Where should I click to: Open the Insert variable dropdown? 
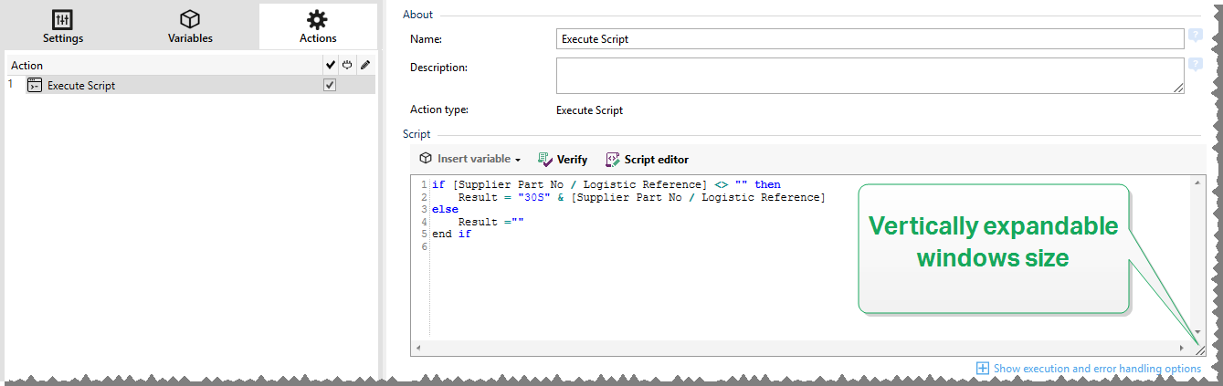point(470,159)
